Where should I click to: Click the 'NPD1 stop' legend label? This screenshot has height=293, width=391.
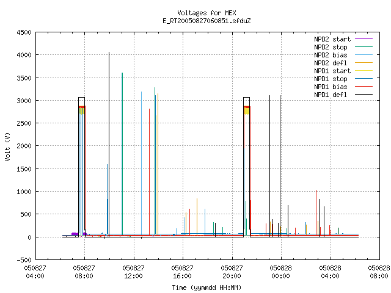tap(331, 79)
